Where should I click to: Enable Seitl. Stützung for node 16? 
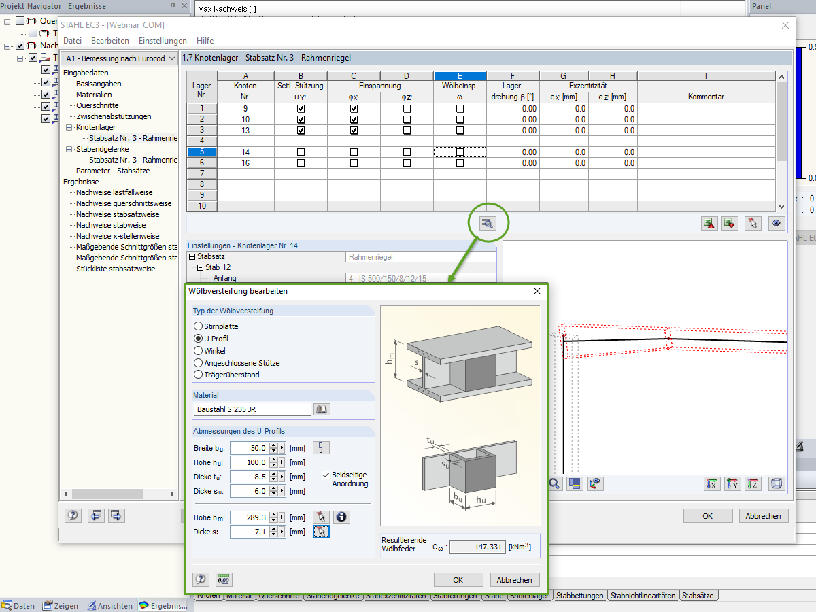pyautogui.click(x=301, y=163)
